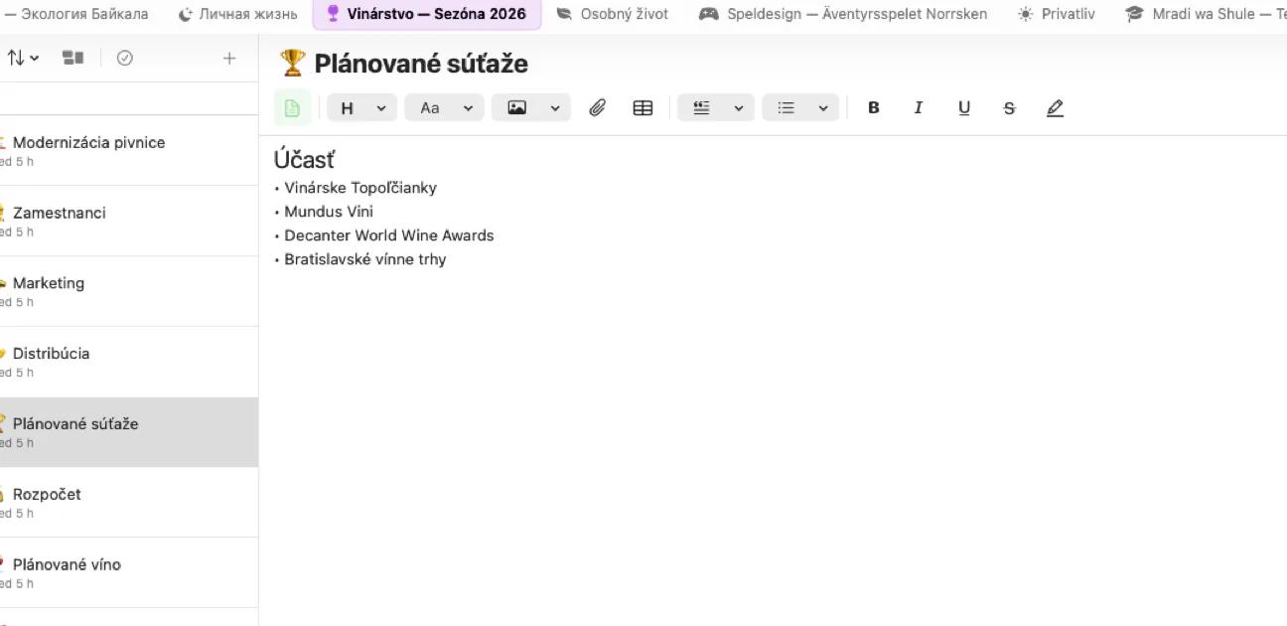
Task: Open the Aa font size dropdown
Action: pyautogui.click(x=468, y=108)
